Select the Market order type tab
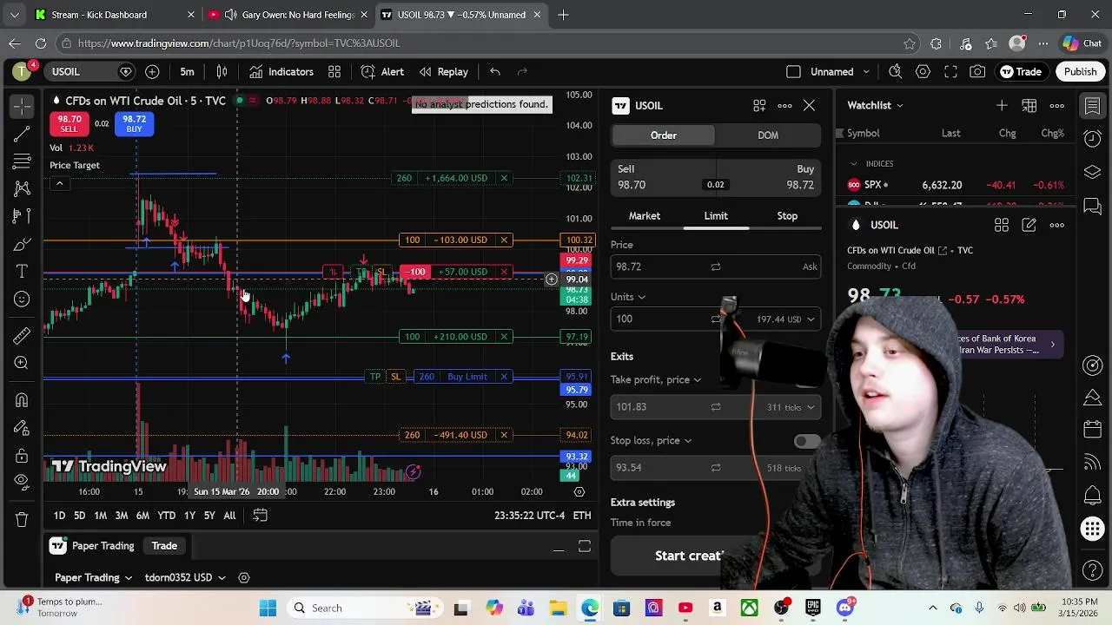The width and height of the screenshot is (1112, 625). pos(645,215)
